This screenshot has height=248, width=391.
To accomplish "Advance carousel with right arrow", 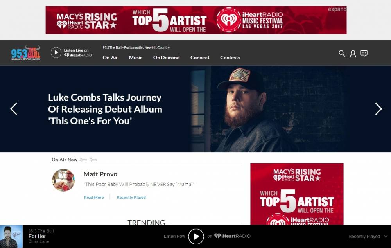I will point(378,109).
